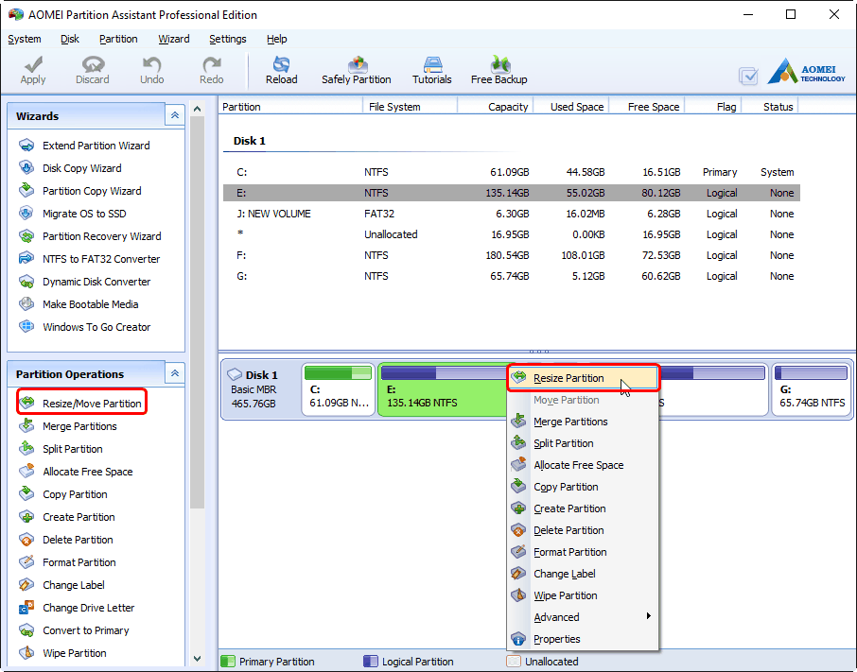Select Change Label in the sidebar
The height and width of the screenshot is (672, 857).
point(61,585)
